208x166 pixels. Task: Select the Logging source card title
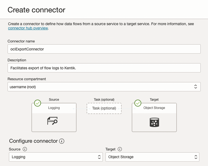tap(54, 108)
